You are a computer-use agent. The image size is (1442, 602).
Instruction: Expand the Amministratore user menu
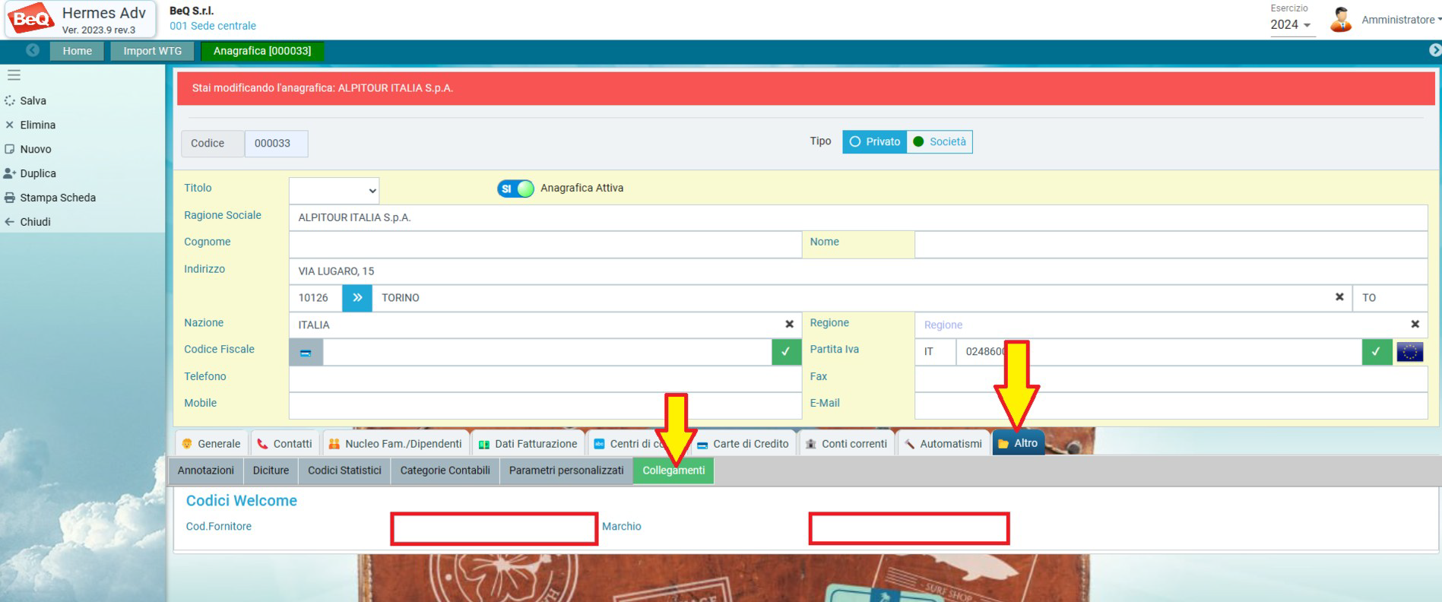pos(1401,20)
